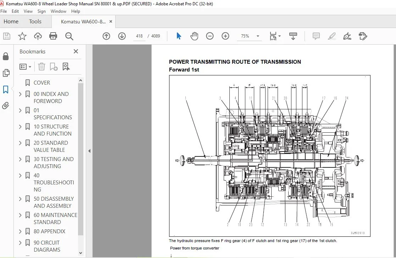The width and height of the screenshot is (396, 258).
Task: Show page thumbnails panel
Action: click(x=6, y=73)
